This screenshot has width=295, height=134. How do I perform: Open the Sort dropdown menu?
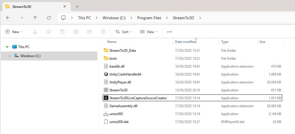point(124,32)
